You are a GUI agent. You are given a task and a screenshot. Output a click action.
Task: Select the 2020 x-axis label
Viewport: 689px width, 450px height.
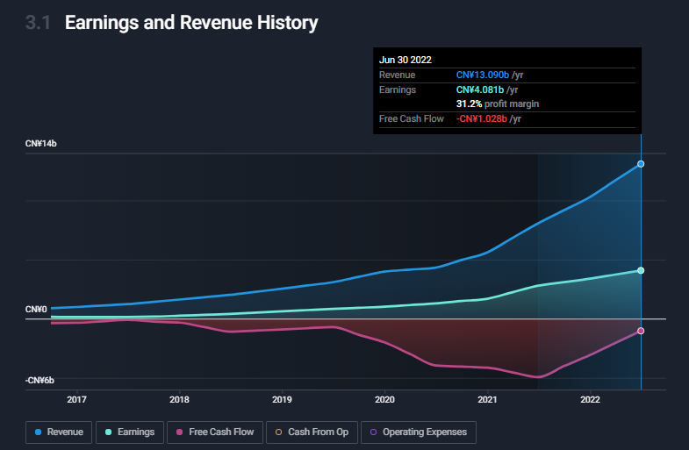[384, 399]
